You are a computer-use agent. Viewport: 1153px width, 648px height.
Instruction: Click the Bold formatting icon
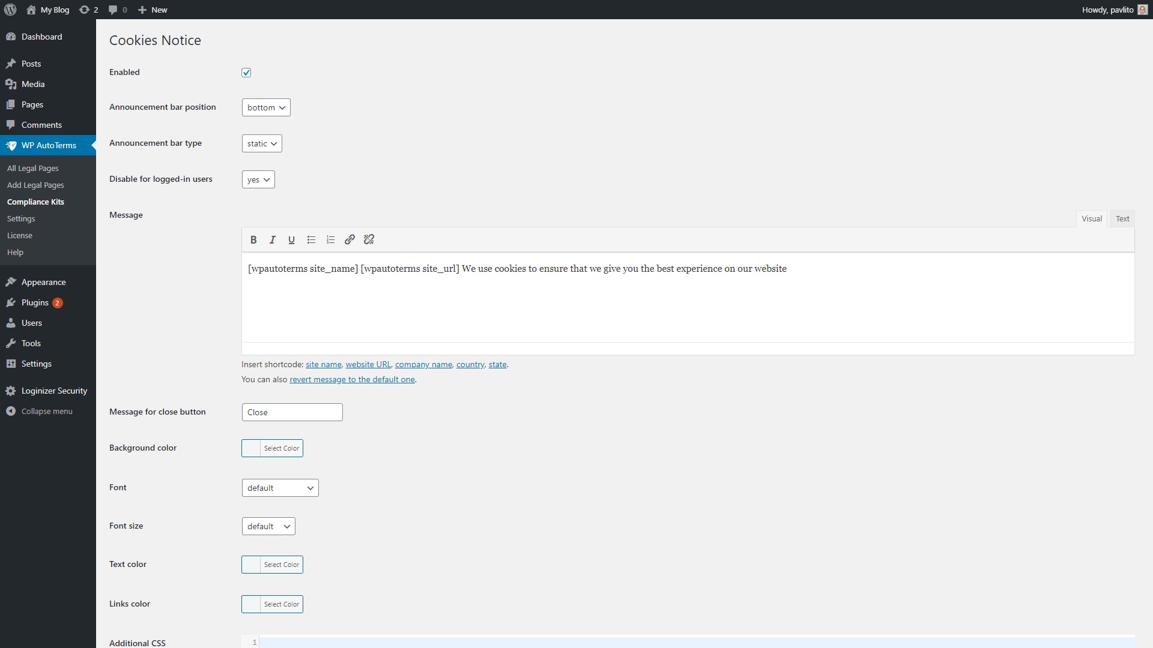[253, 240]
